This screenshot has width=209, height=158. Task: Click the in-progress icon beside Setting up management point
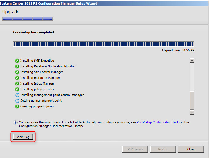[x=17, y=101]
